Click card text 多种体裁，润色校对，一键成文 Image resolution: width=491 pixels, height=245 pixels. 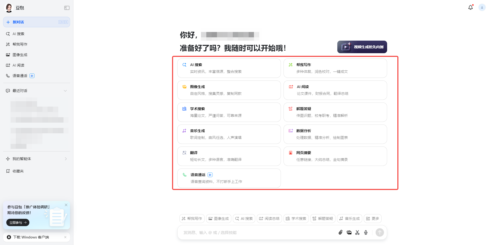(x=322, y=72)
